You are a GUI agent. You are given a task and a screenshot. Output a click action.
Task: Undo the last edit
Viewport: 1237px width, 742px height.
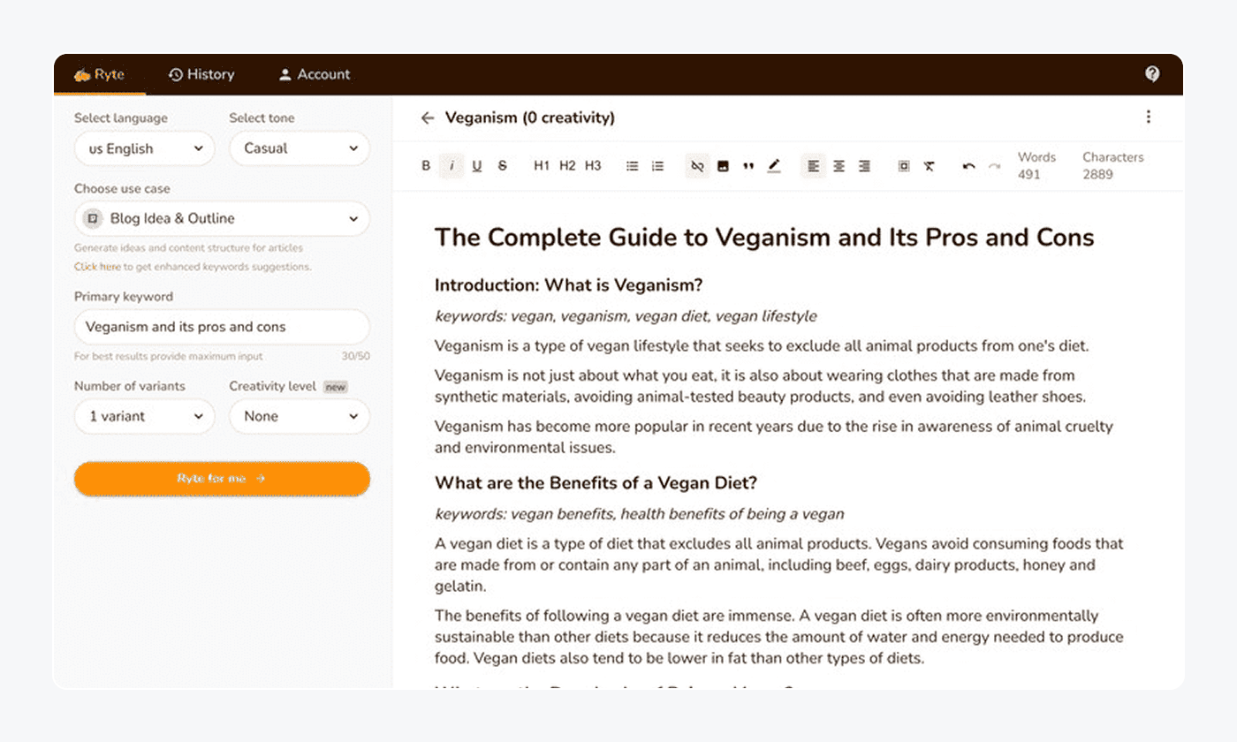pyautogui.click(x=969, y=166)
